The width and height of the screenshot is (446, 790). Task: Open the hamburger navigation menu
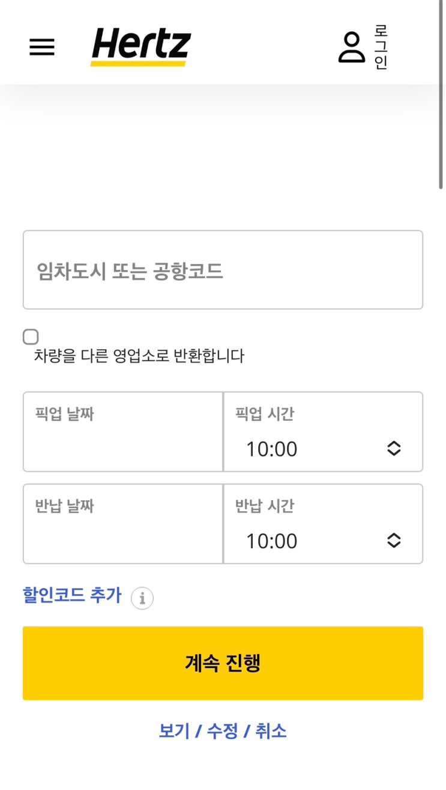(x=42, y=47)
